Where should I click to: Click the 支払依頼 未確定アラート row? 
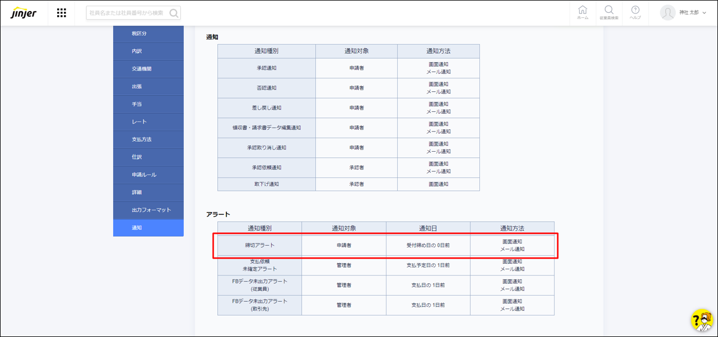pos(260,265)
